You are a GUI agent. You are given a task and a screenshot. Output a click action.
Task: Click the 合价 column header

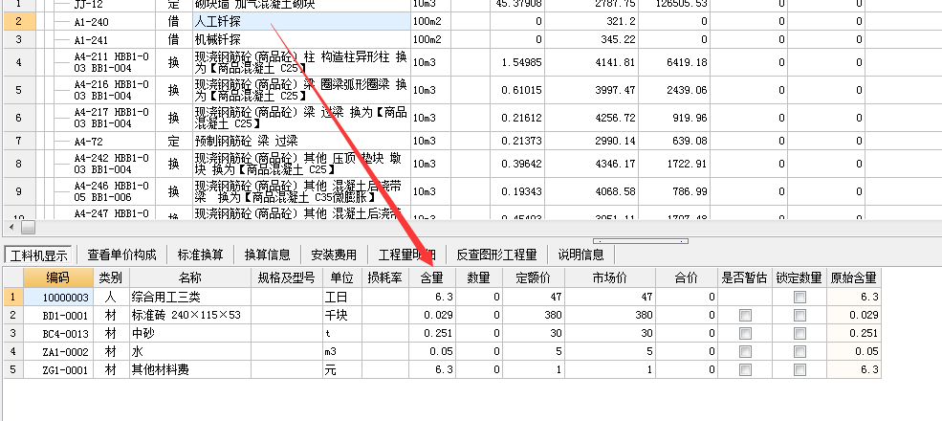click(x=686, y=277)
